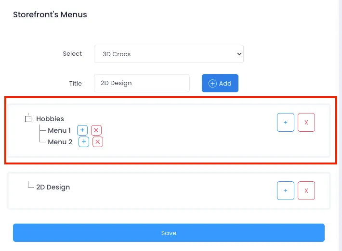Add submenu under Menu 2
The image size is (342, 251).
(x=84, y=142)
